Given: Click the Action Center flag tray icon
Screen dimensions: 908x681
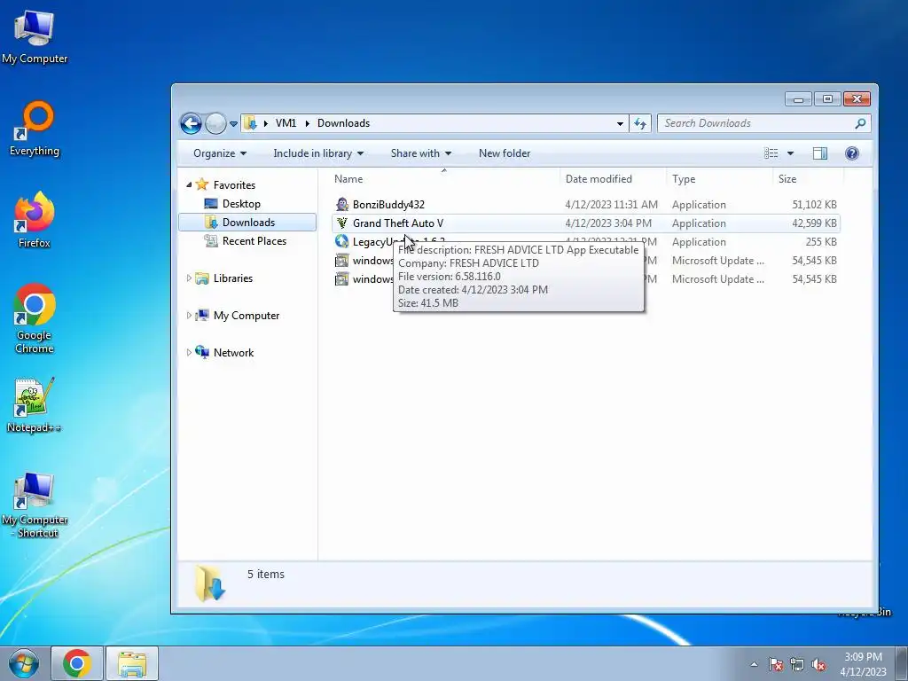Looking at the screenshot, I should 776,664.
